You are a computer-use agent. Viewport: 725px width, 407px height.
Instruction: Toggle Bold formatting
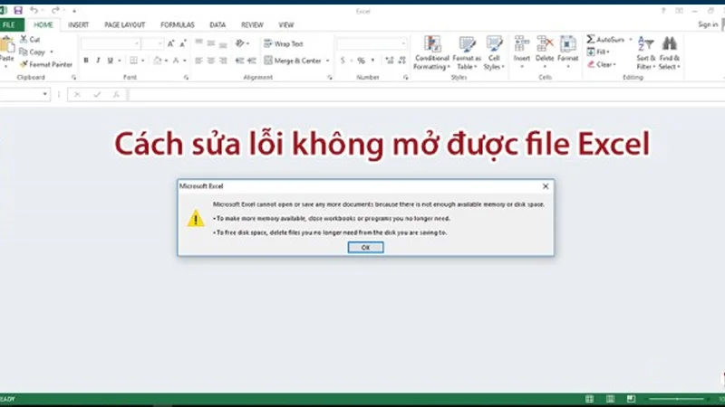[x=86, y=61]
